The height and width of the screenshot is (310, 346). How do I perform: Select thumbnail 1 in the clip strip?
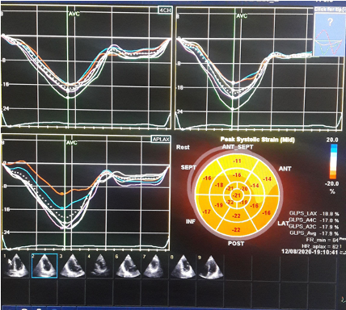pos(17,266)
